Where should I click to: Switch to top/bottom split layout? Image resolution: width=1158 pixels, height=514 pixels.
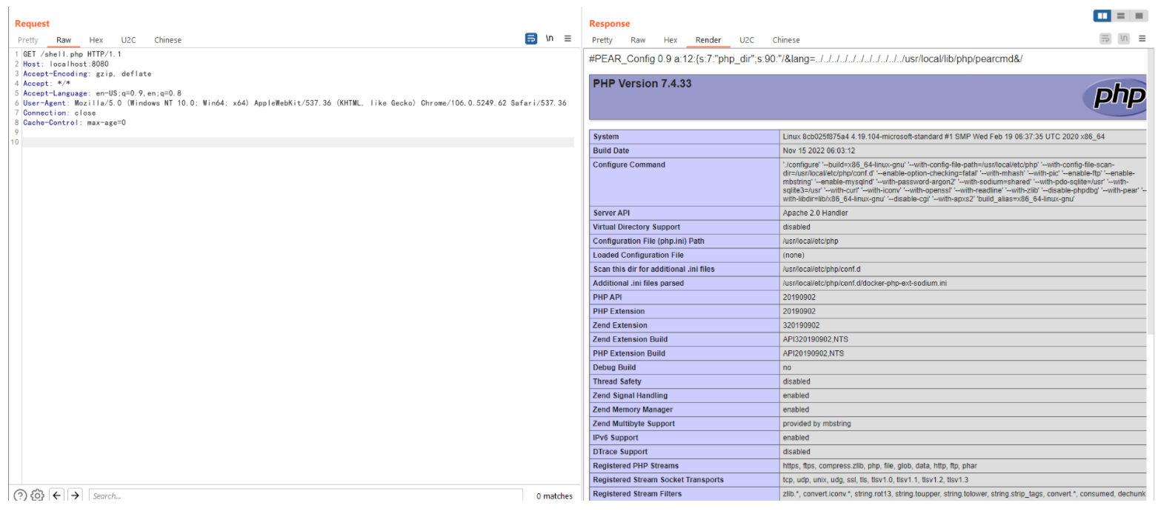click(x=1121, y=16)
